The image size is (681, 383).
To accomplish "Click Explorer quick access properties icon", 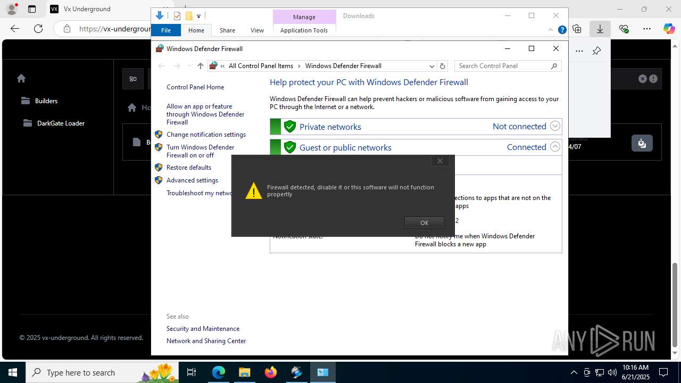I will pos(177,16).
